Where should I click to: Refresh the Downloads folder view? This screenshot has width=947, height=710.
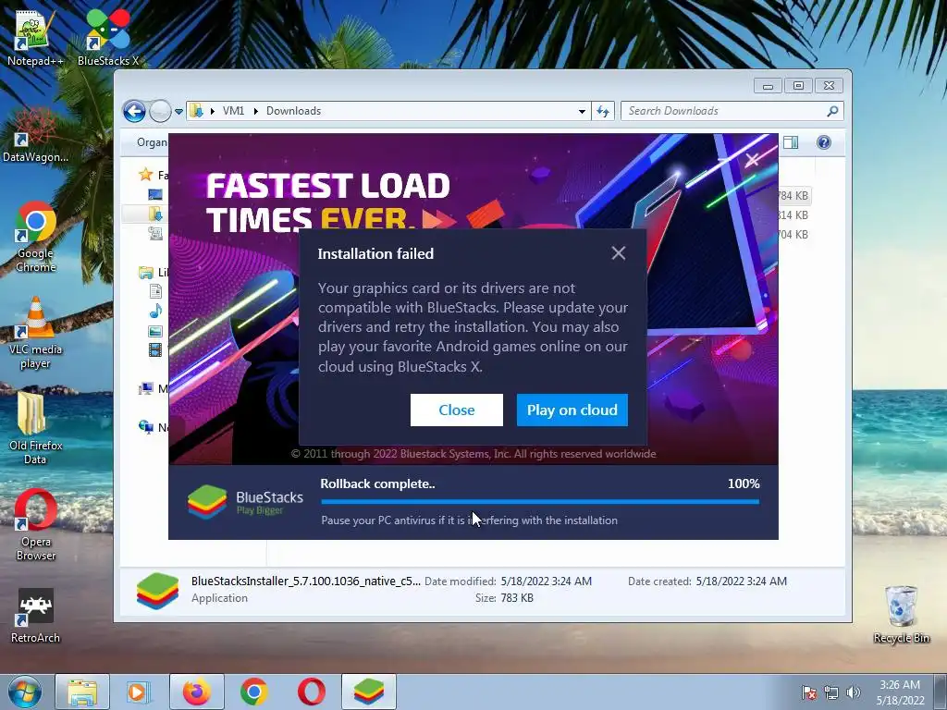tap(603, 111)
